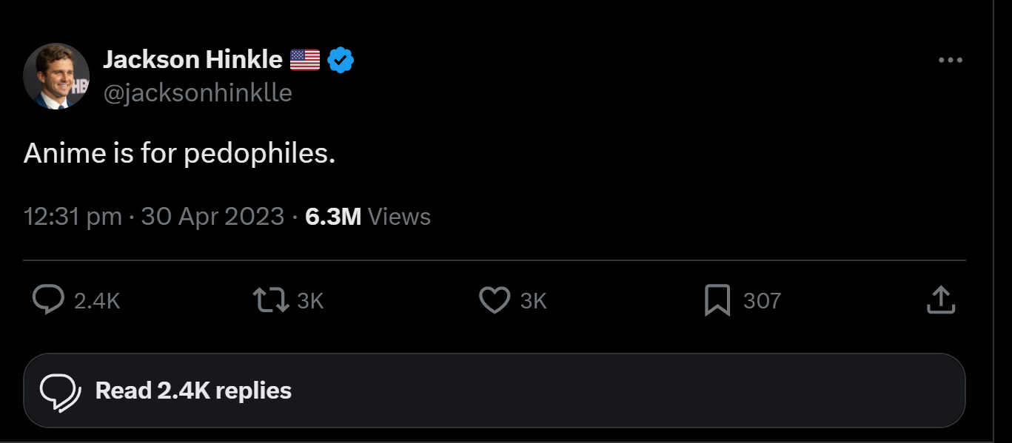Open the profile picture thumbnail
The width and height of the screenshot is (1012, 443).
[56, 76]
